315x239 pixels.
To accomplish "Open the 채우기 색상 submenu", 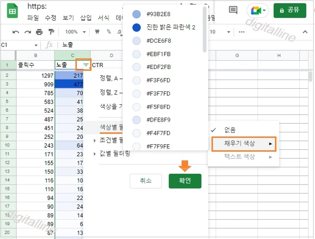I will pyautogui.click(x=244, y=144).
